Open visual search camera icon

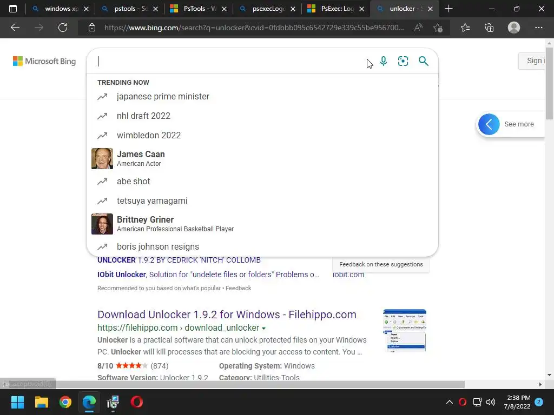403,61
